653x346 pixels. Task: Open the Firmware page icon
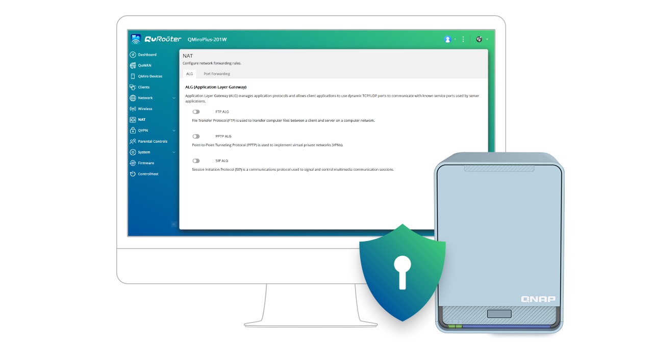[x=133, y=163]
